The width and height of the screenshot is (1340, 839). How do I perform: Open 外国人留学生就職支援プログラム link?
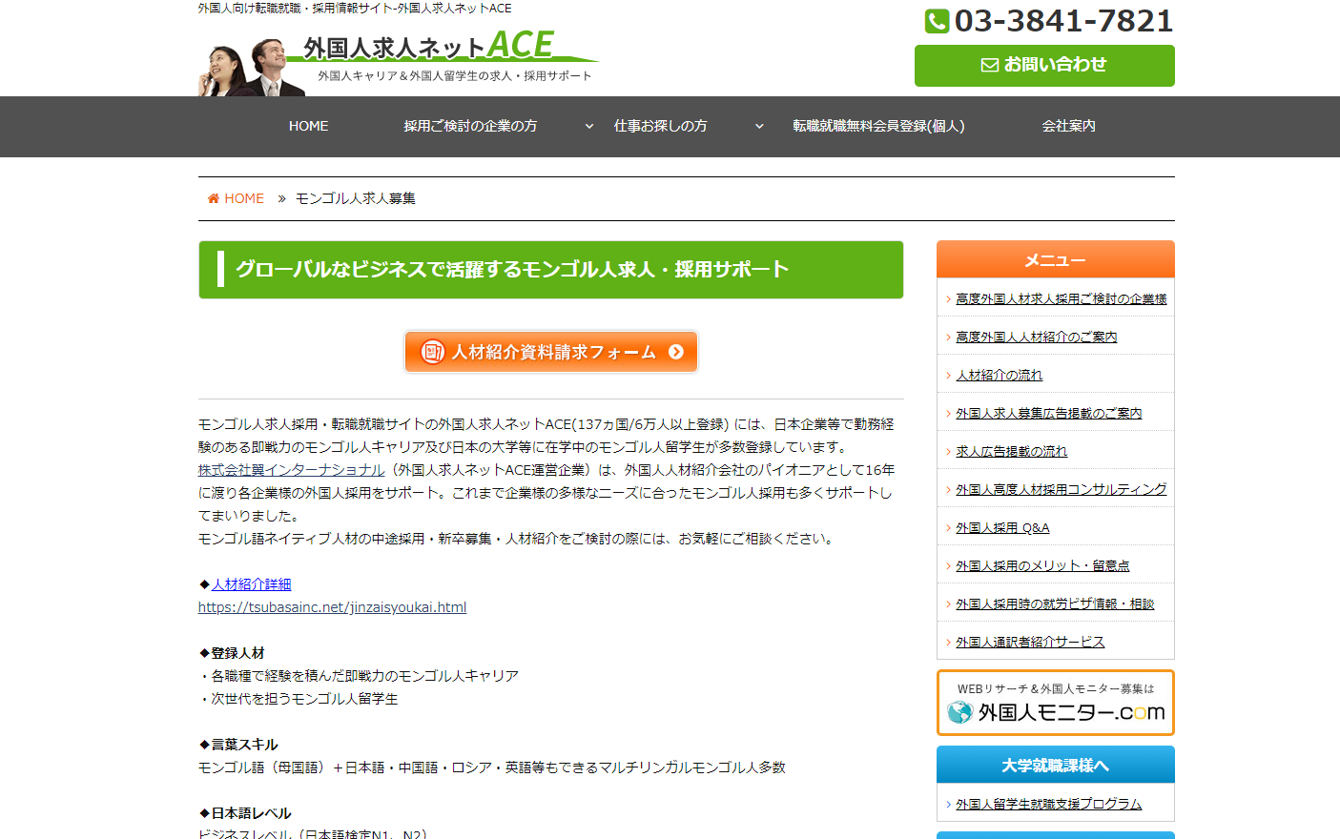[x=1048, y=804]
